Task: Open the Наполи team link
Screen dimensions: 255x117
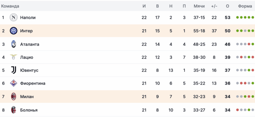Action: click(x=28, y=18)
